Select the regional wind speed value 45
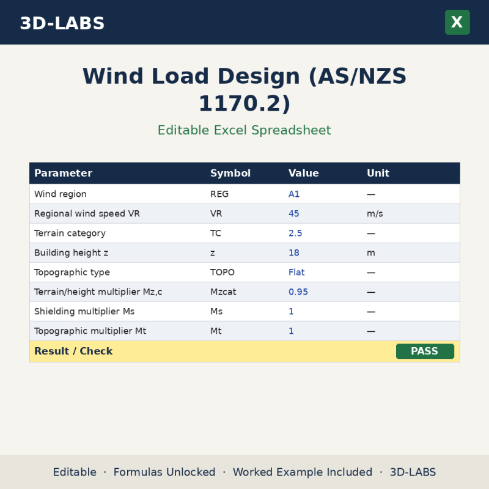The height and width of the screenshot is (489, 489). [294, 213]
